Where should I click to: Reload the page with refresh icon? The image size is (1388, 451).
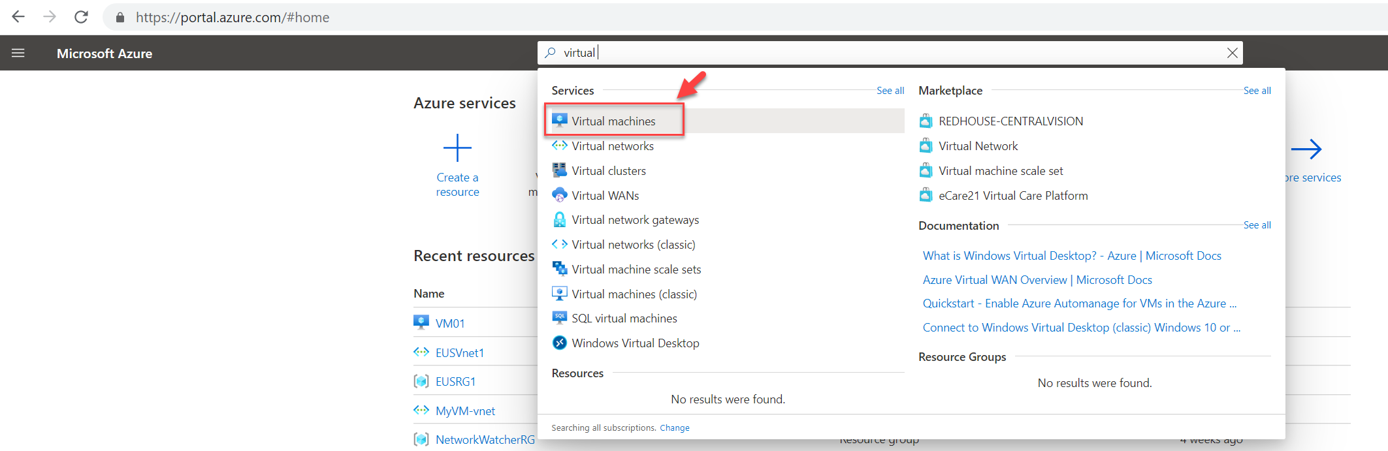pos(81,17)
